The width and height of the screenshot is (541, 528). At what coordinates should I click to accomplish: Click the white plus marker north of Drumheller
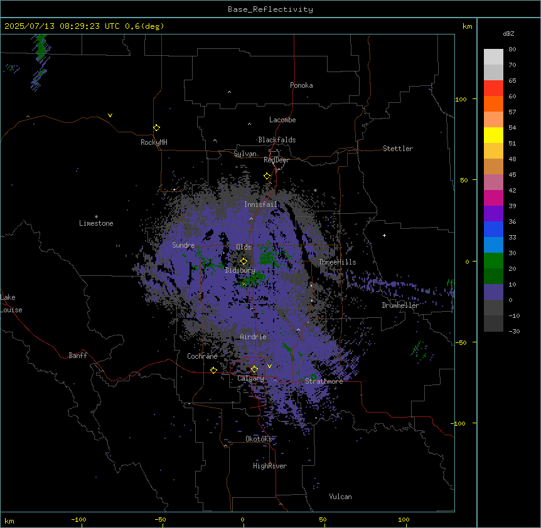tap(384, 235)
